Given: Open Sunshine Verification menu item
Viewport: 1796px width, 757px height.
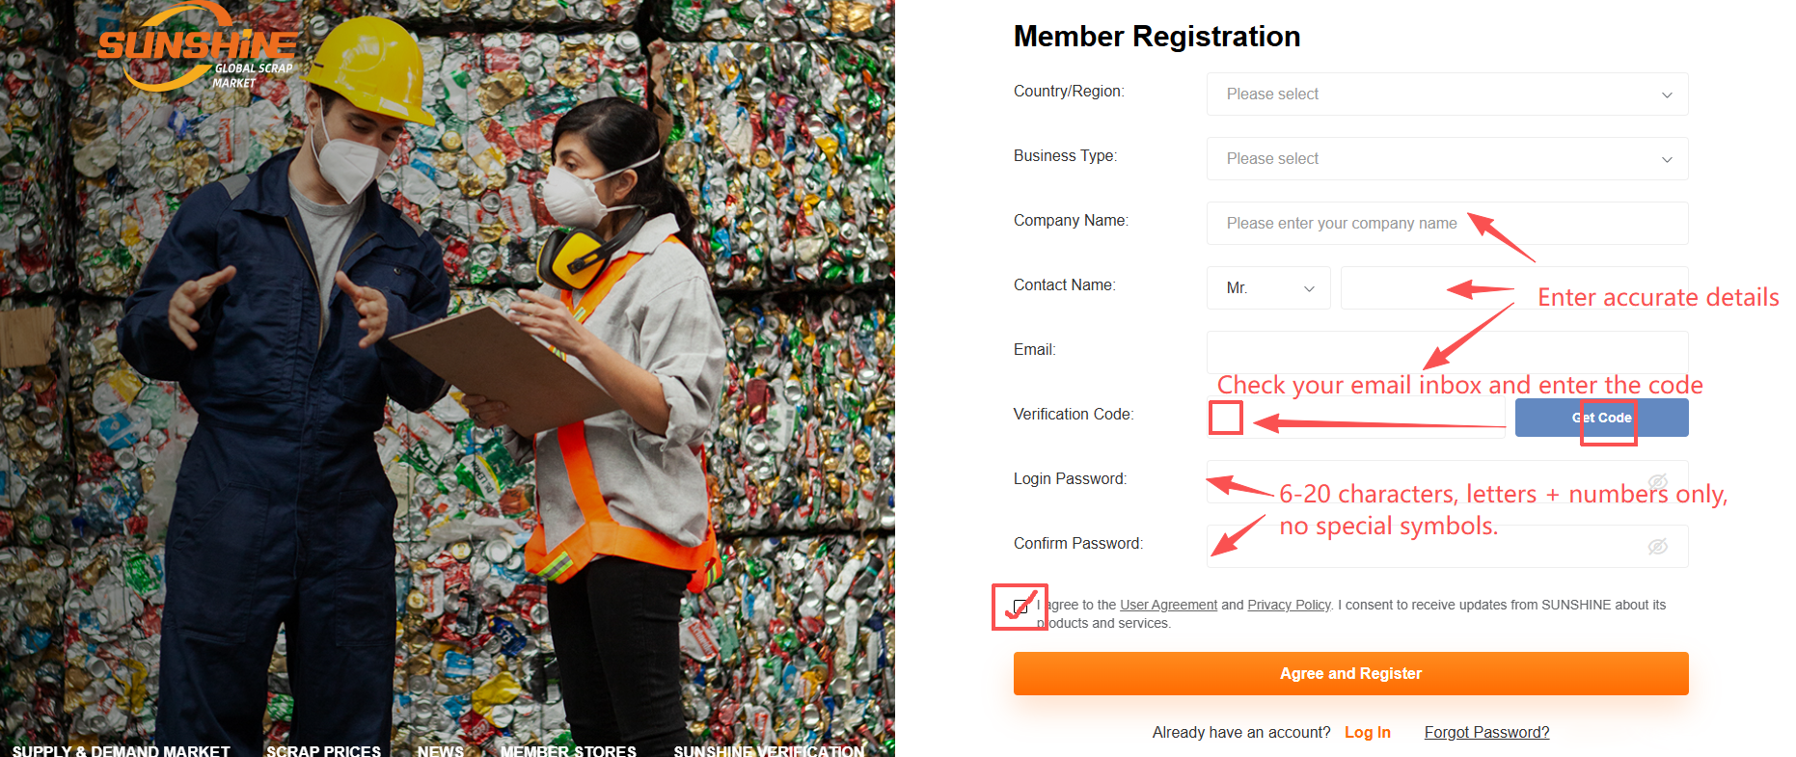Looking at the screenshot, I should tap(769, 749).
